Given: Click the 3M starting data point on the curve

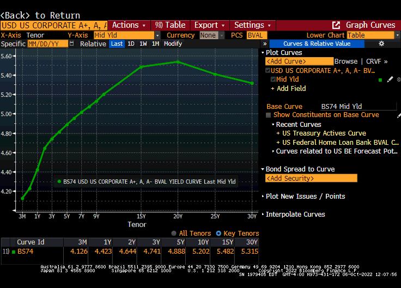Looking at the screenshot, I should coord(22,198).
